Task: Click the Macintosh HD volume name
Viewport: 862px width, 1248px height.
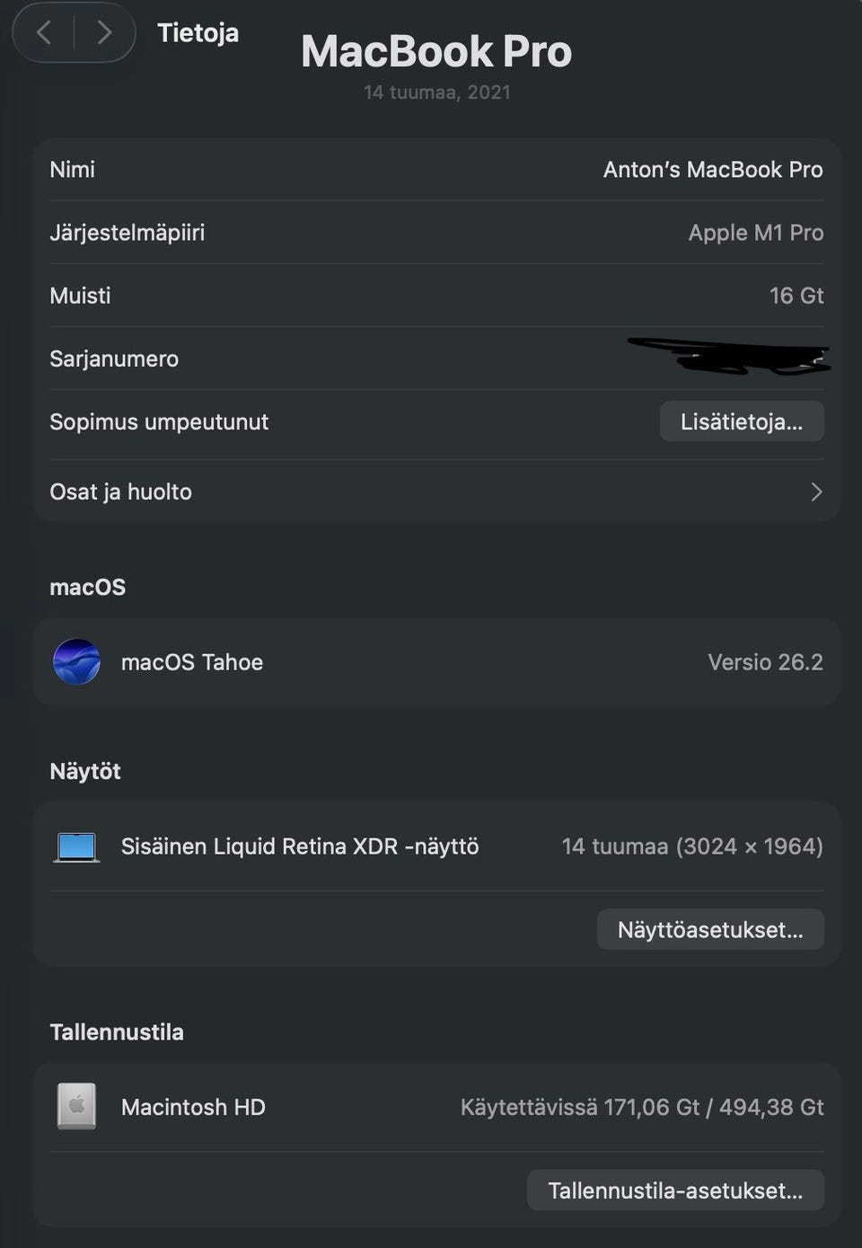Action: pyautogui.click(x=193, y=1107)
